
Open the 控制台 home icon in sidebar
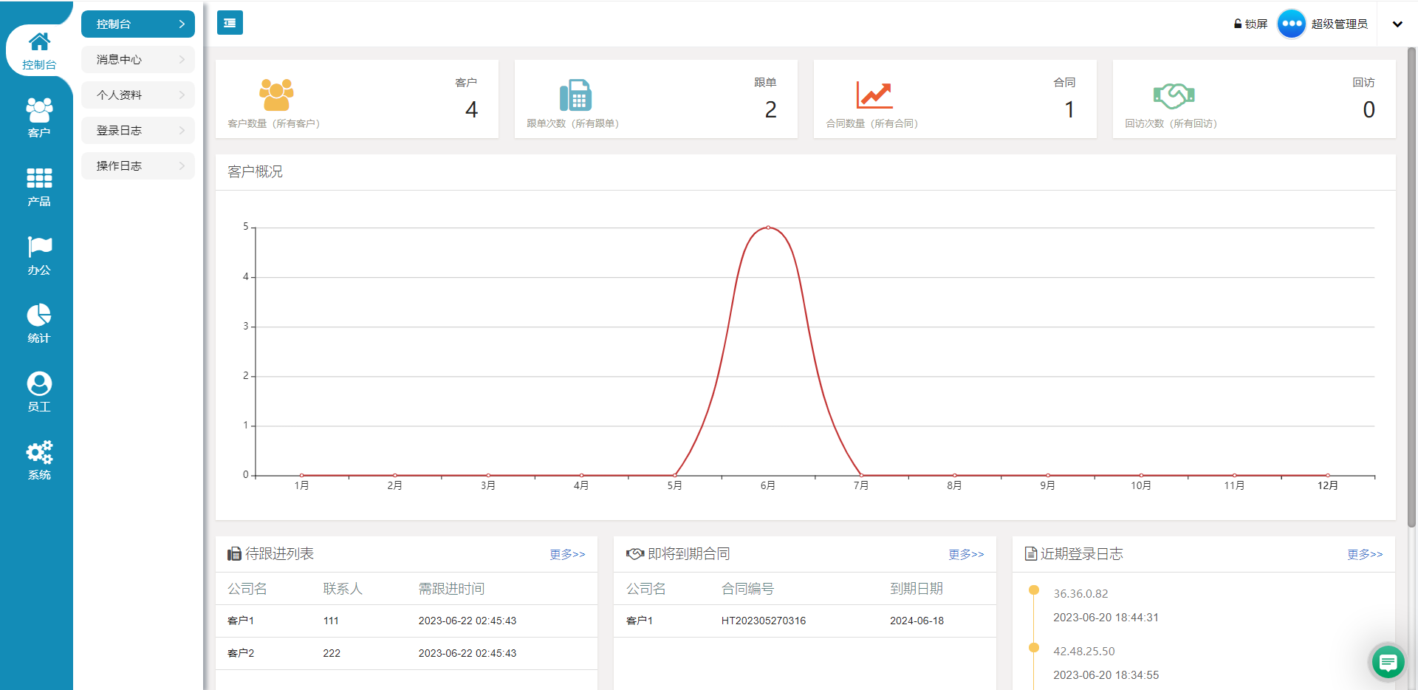tap(39, 41)
